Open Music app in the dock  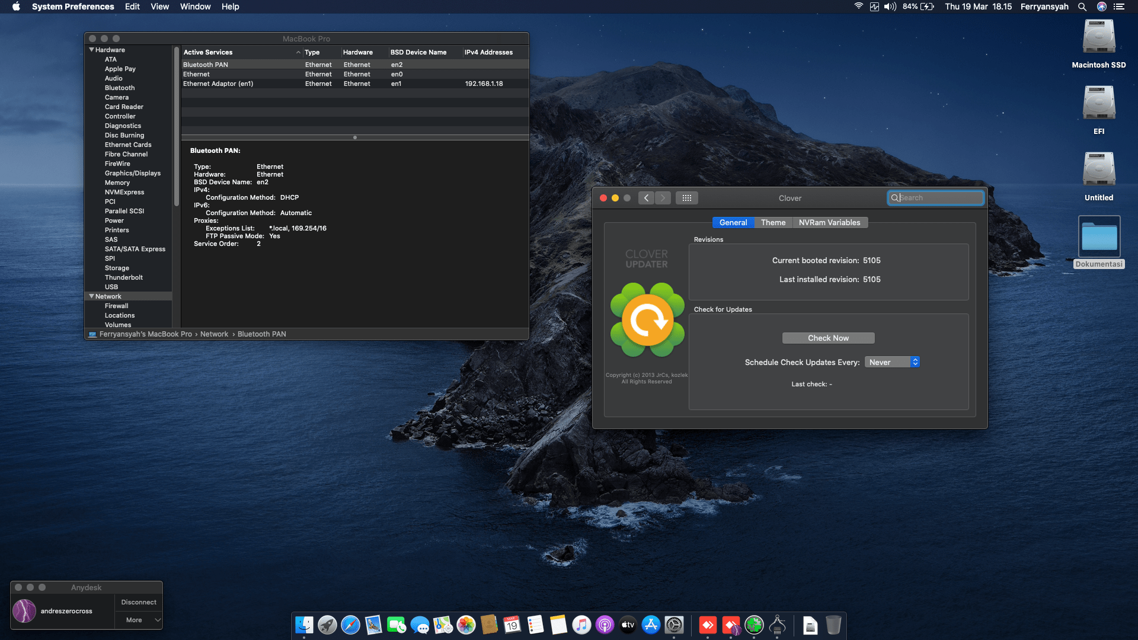tap(581, 625)
